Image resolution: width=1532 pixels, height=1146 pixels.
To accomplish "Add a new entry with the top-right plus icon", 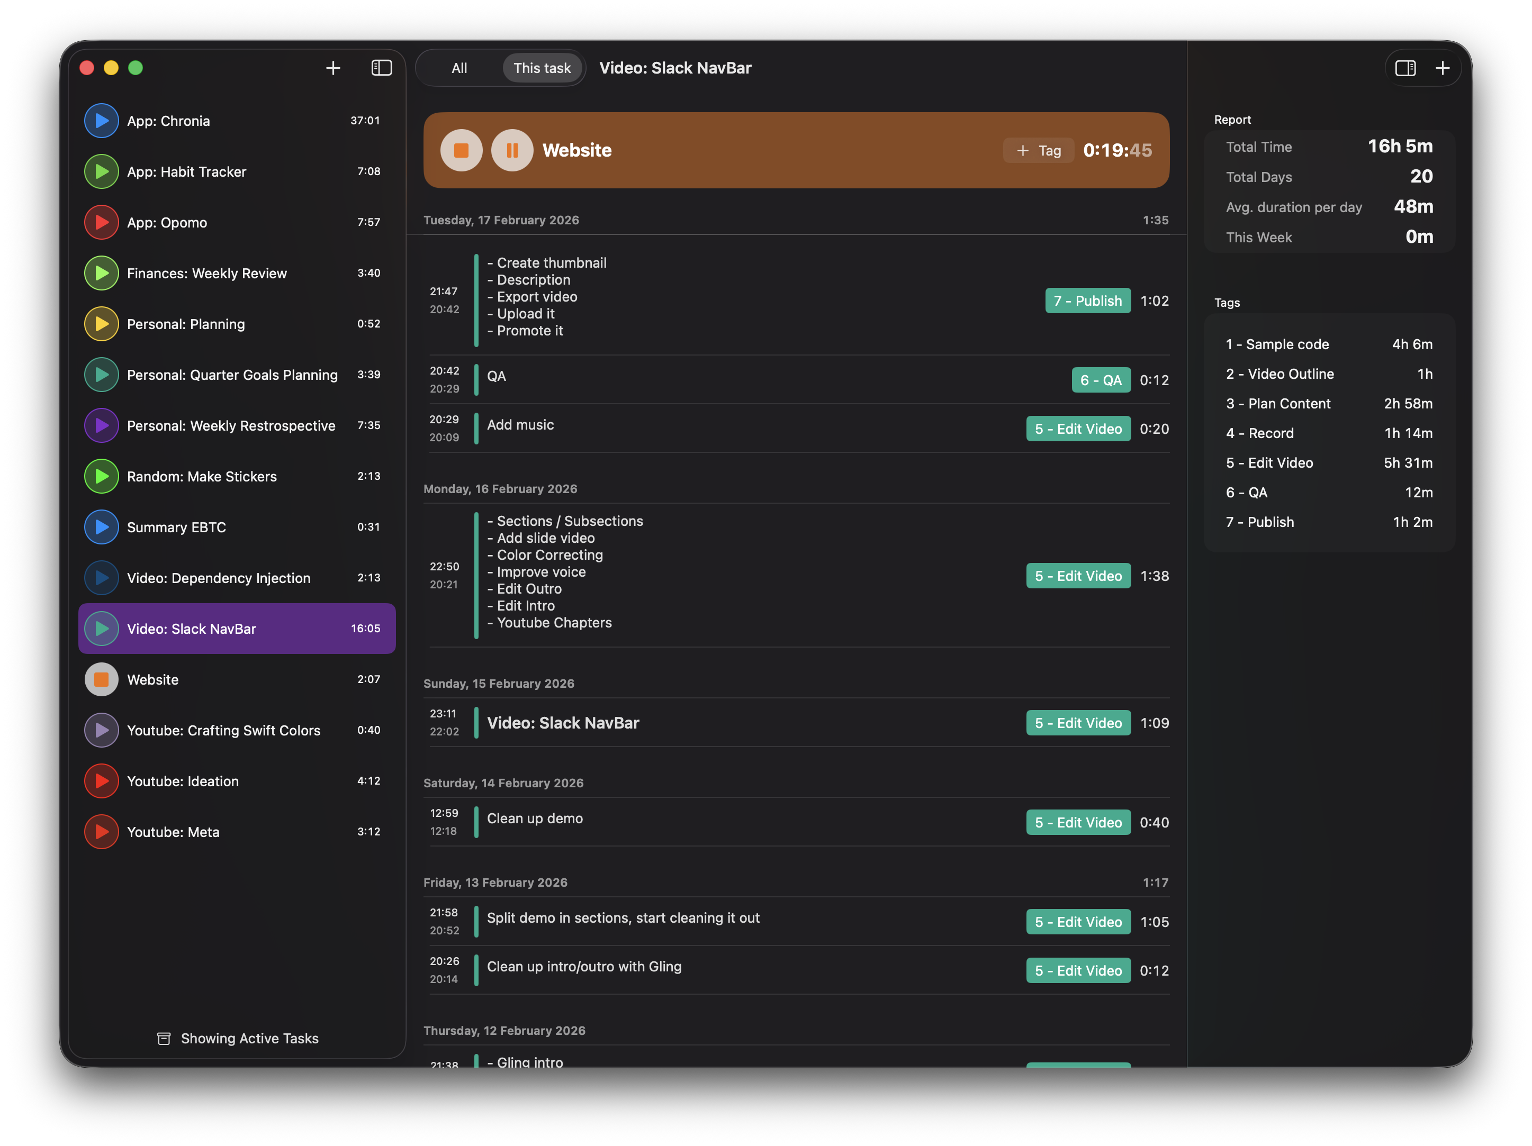I will pos(1444,68).
